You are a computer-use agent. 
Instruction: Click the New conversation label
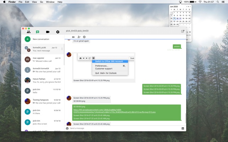[x=41, y=39]
